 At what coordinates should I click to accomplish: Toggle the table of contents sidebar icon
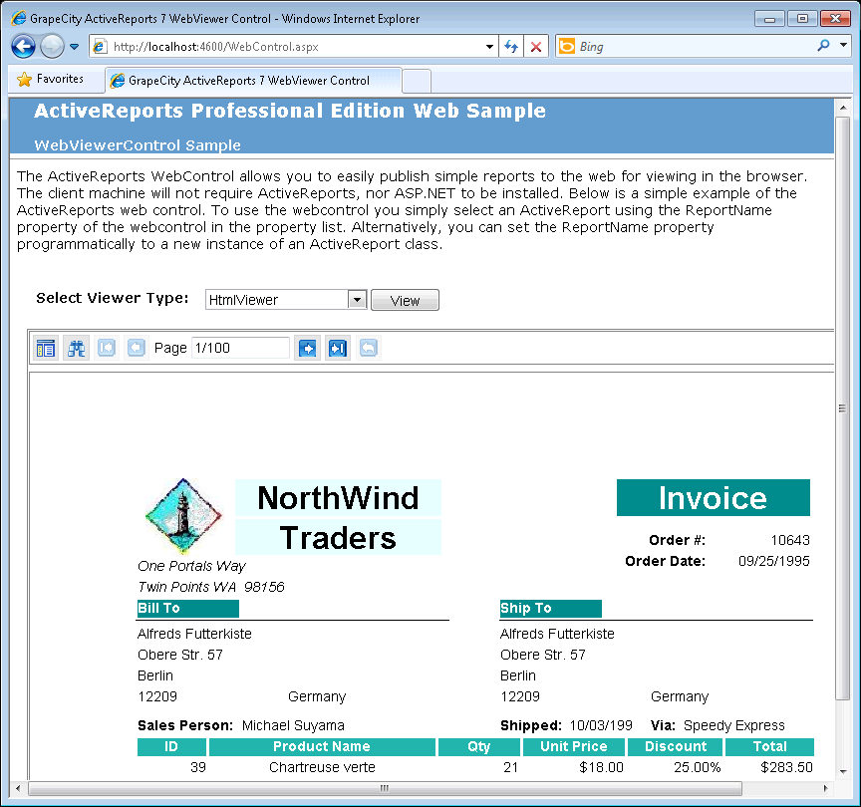coord(46,348)
